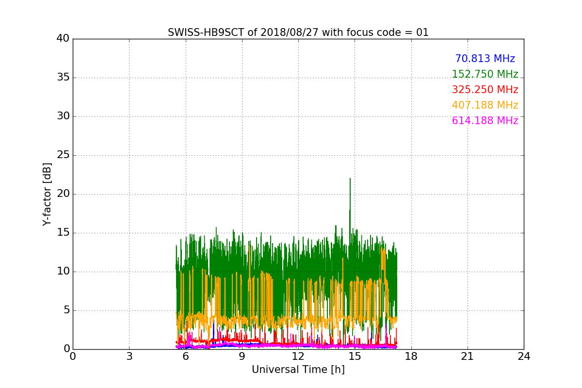
Task: Click the x-axis tick label 15
Action: coord(355,356)
